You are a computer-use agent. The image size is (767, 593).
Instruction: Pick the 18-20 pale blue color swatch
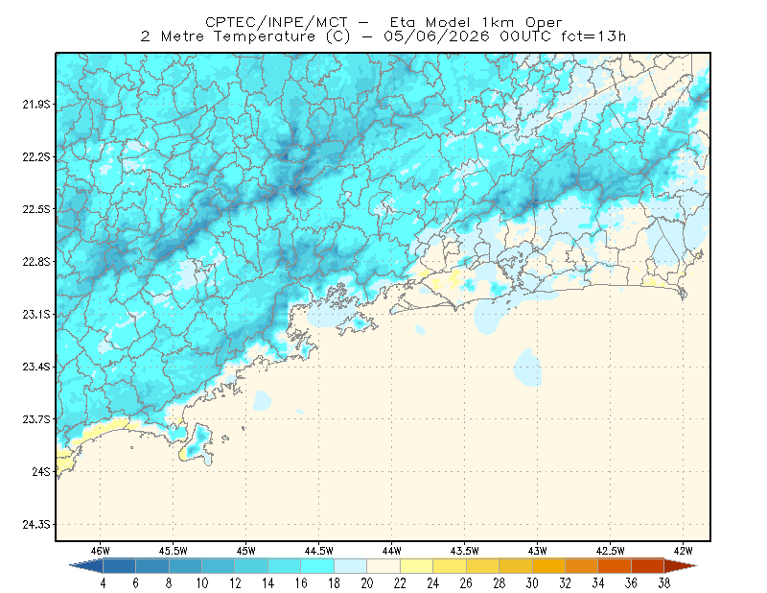coord(351,566)
